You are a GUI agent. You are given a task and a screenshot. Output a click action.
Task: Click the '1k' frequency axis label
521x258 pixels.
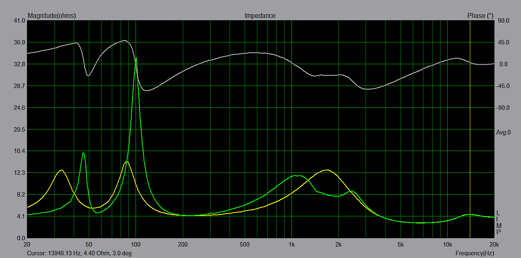point(291,244)
